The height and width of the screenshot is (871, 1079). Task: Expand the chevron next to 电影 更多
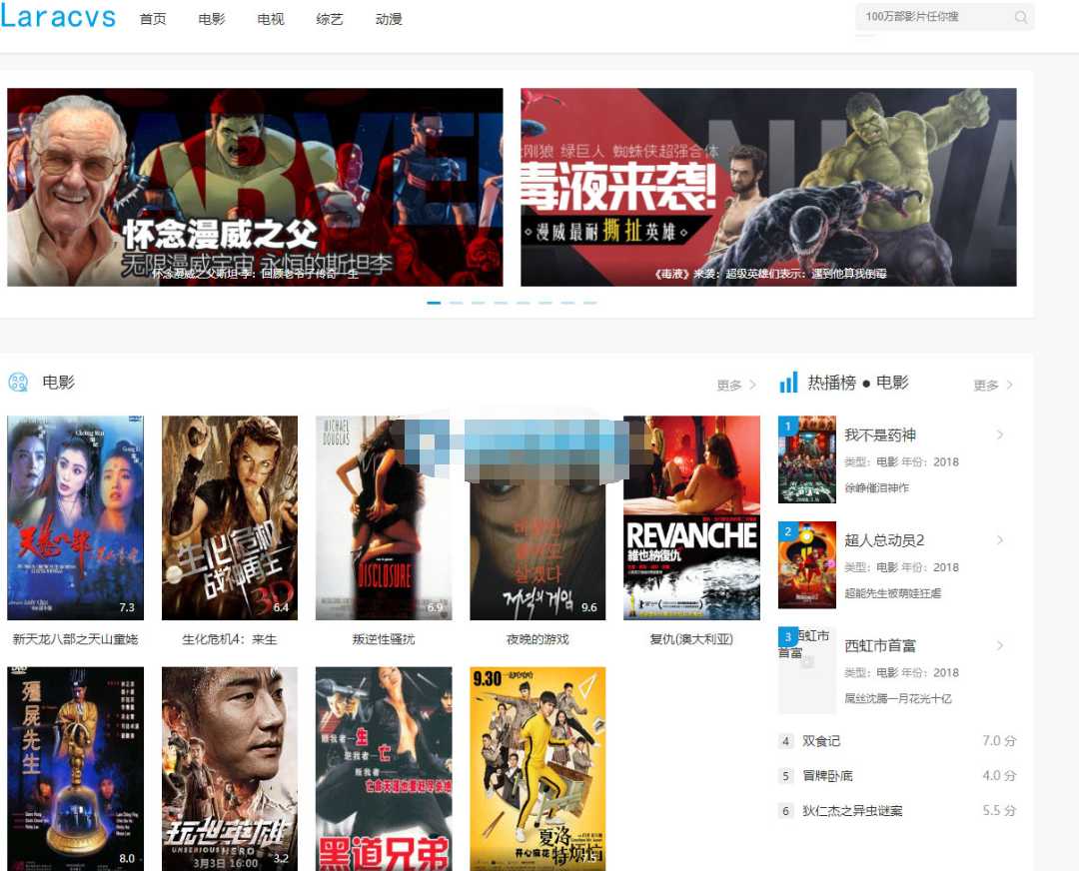click(753, 385)
